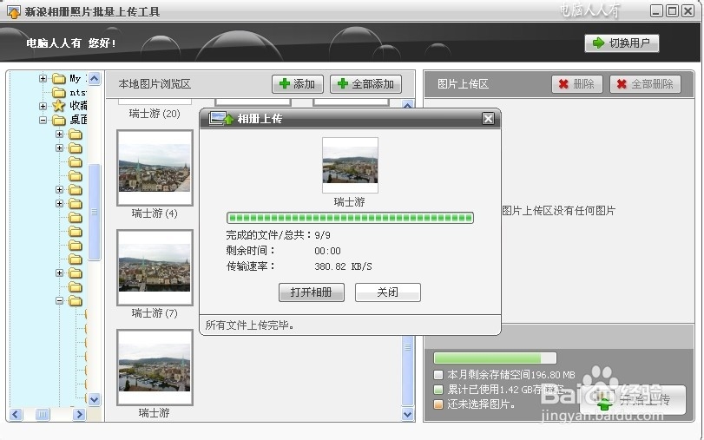Expand the 收藏 favorites tree node
This screenshot has height=440, width=704.
click(43, 107)
